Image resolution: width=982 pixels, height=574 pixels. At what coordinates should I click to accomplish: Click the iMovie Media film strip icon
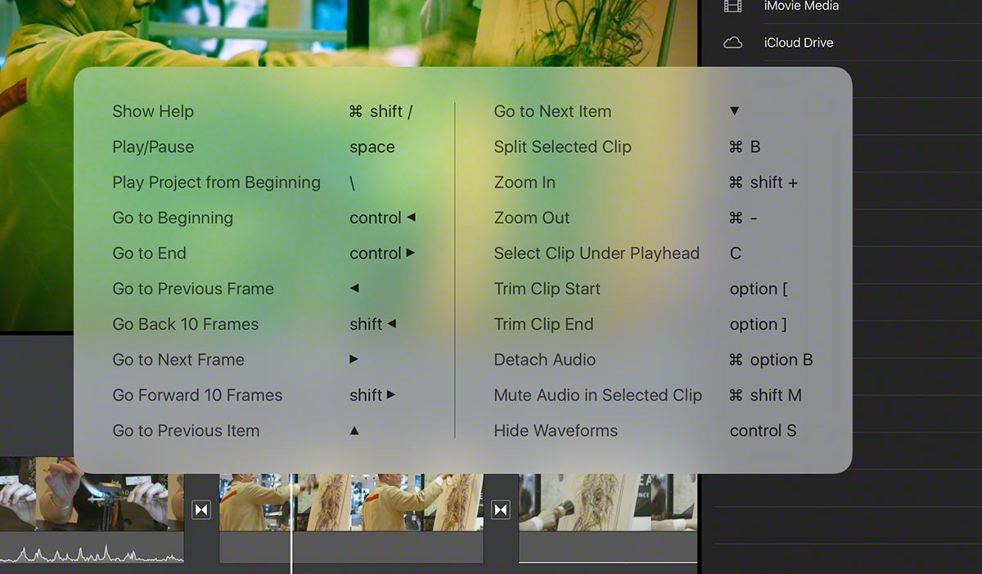click(732, 6)
